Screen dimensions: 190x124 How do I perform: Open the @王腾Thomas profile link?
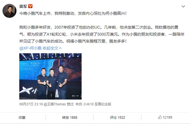pyautogui.click(x=55, y=104)
